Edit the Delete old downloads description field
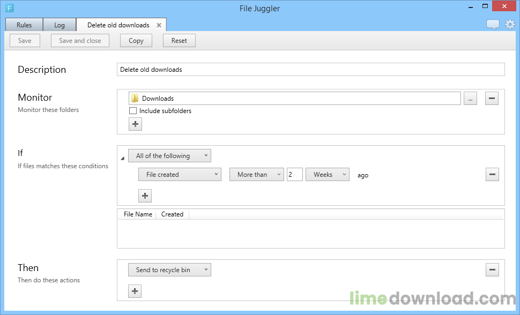 (311, 70)
